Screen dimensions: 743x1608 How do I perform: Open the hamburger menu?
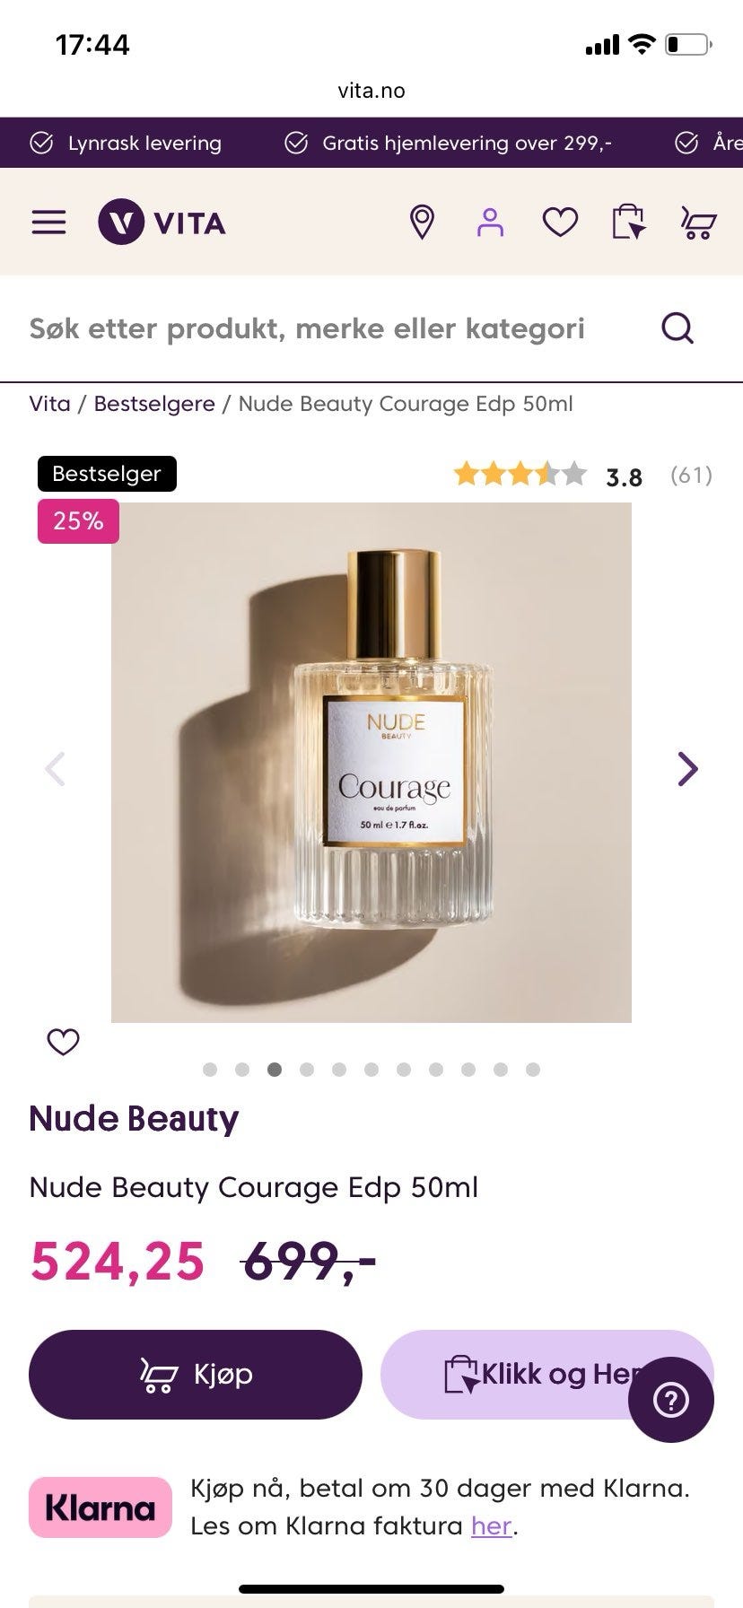(49, 223)
